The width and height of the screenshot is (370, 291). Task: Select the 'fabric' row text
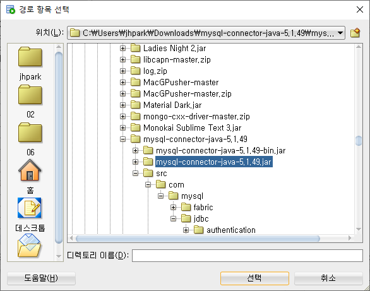pyautogui.click(x=203, y=207)
